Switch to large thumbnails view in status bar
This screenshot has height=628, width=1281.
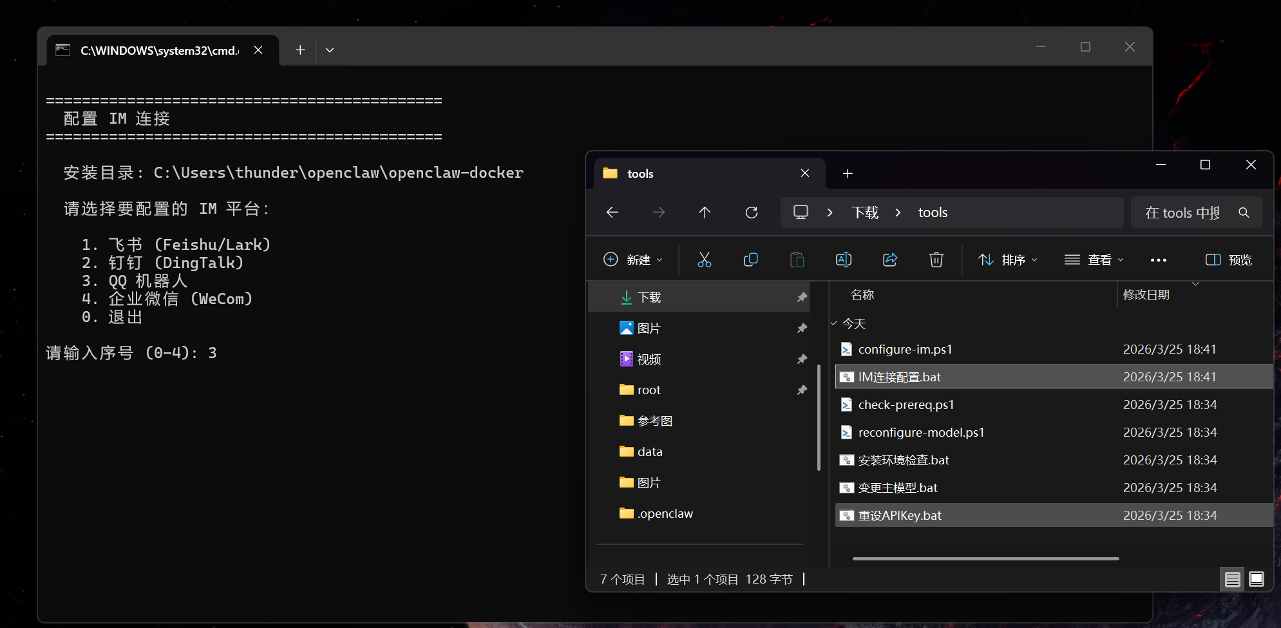click(x=1256, y=579)
